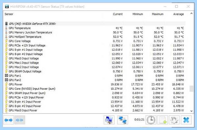The height and width of the screenshot is (130, 197).
Task: Maximize the HWiNFO64 Sensor Status window
Action: pyautogui.click(x=177, y=7)
